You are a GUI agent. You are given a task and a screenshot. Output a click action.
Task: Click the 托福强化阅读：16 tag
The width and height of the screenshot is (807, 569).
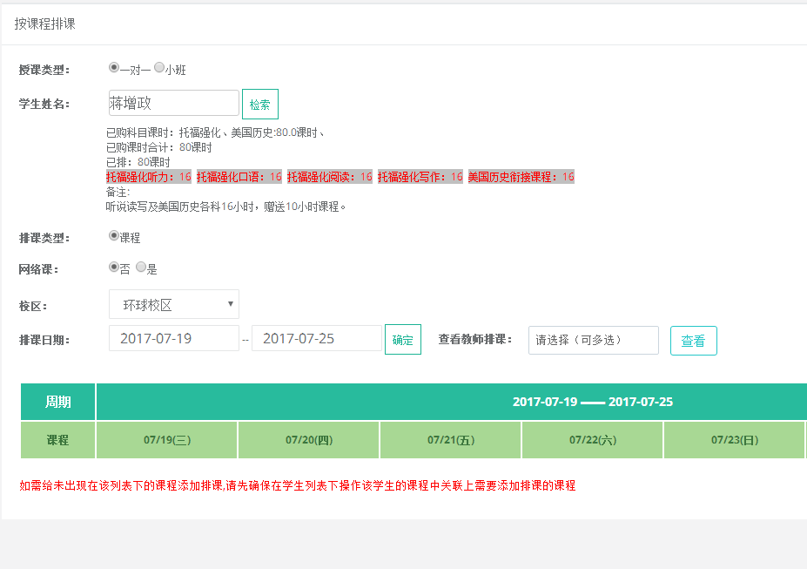point(330,177)
